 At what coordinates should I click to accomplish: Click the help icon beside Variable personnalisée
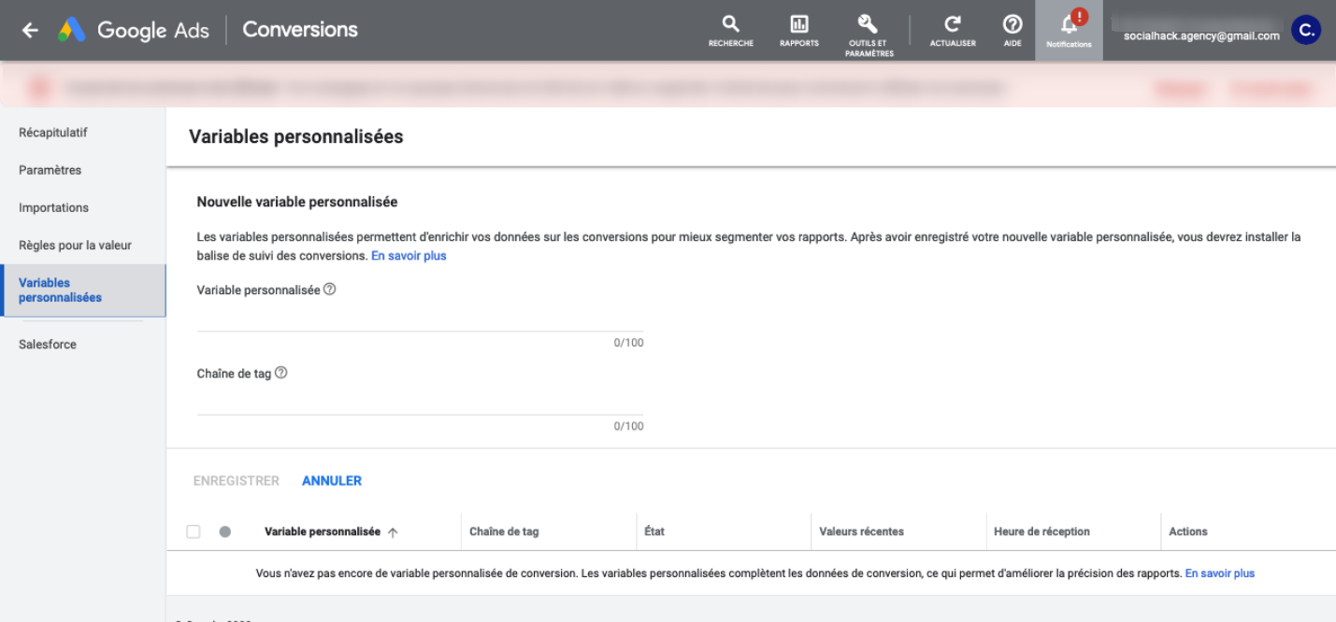(x=328, y=290)
